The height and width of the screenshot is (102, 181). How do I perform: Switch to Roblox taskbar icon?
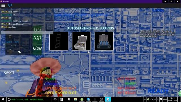(x=108, y=99)
